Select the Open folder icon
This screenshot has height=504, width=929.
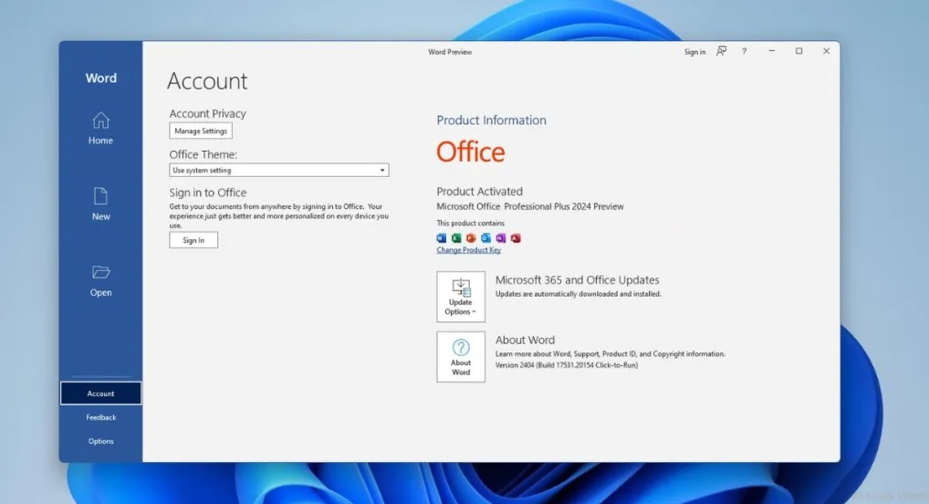100,272
